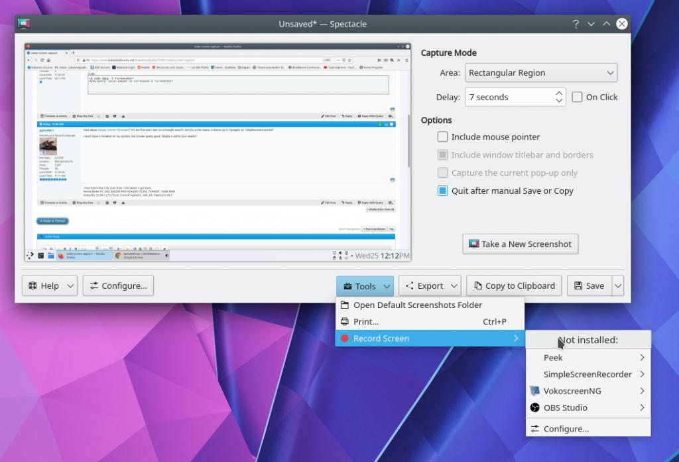Screen dimensions: 679x462
Task: Click the sliders icon next to submenu Configure
Action: (535, 429)
